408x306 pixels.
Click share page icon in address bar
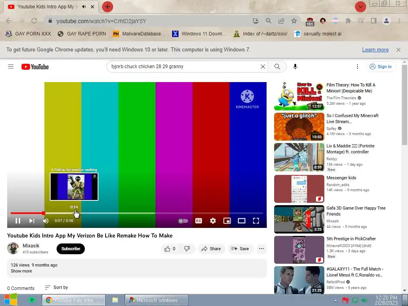[x=281, y=21]
